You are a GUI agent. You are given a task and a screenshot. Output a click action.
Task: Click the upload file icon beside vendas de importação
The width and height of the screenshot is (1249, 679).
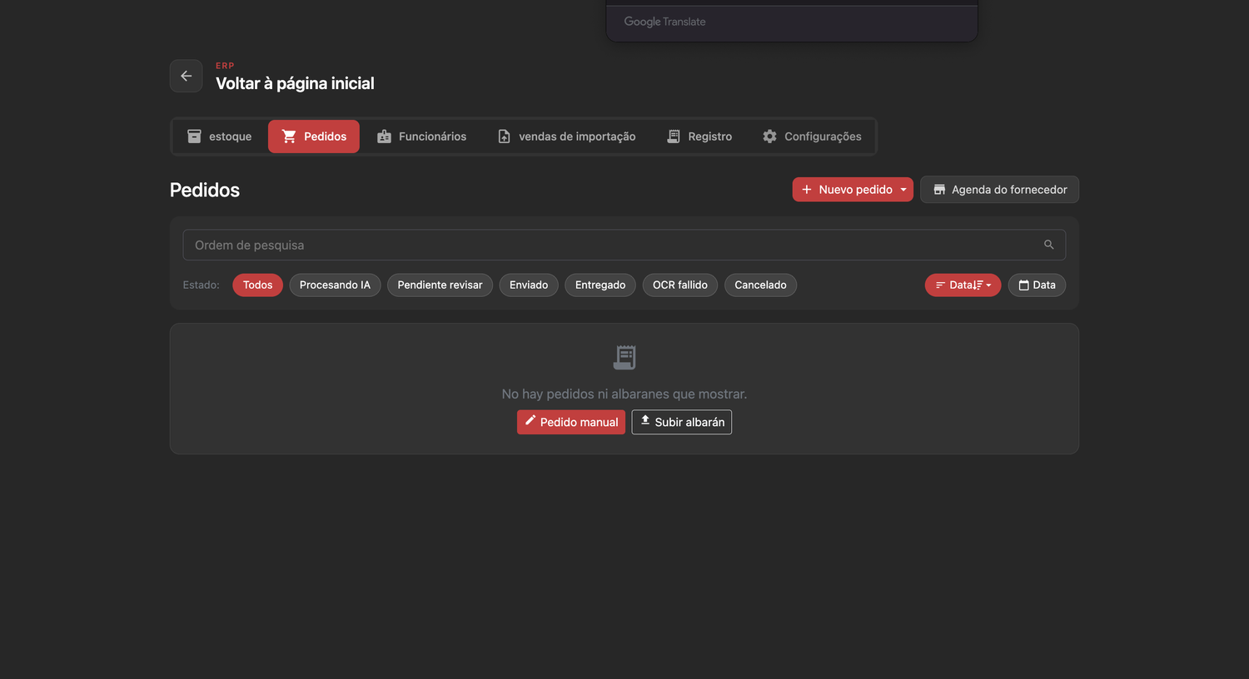(x=504, y=136)
